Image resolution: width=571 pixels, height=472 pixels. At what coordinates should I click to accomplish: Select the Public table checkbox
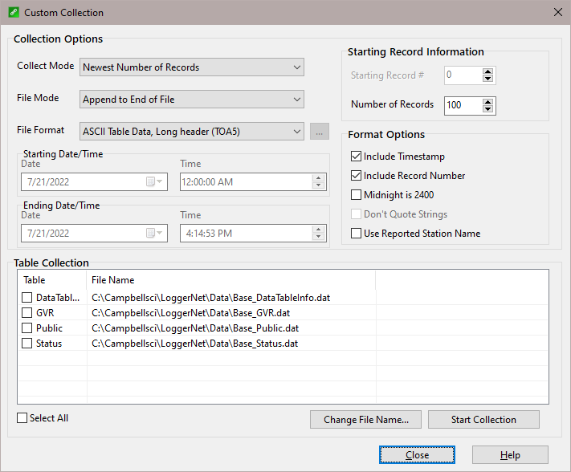(x=27, y=328)
